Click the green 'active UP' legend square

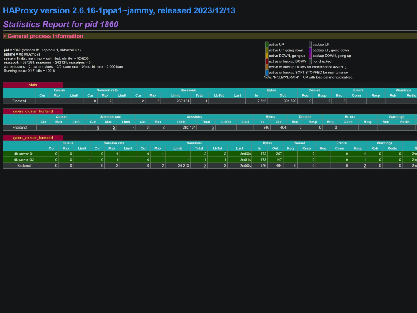pos(266,44)
